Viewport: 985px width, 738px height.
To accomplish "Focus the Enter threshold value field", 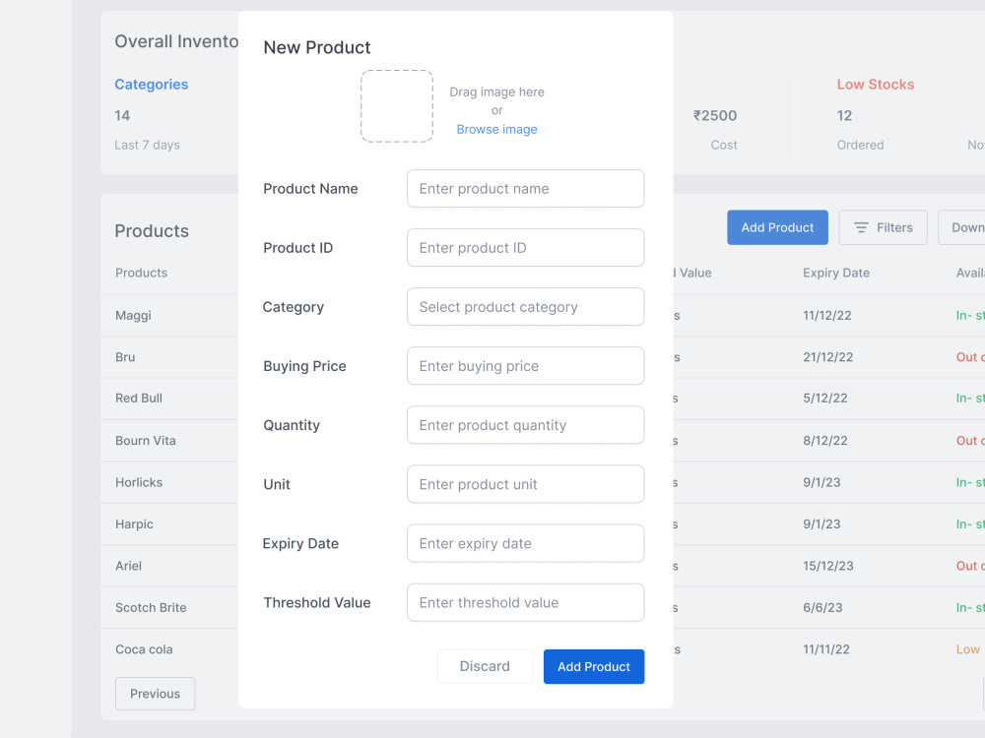I will (525, 602).
